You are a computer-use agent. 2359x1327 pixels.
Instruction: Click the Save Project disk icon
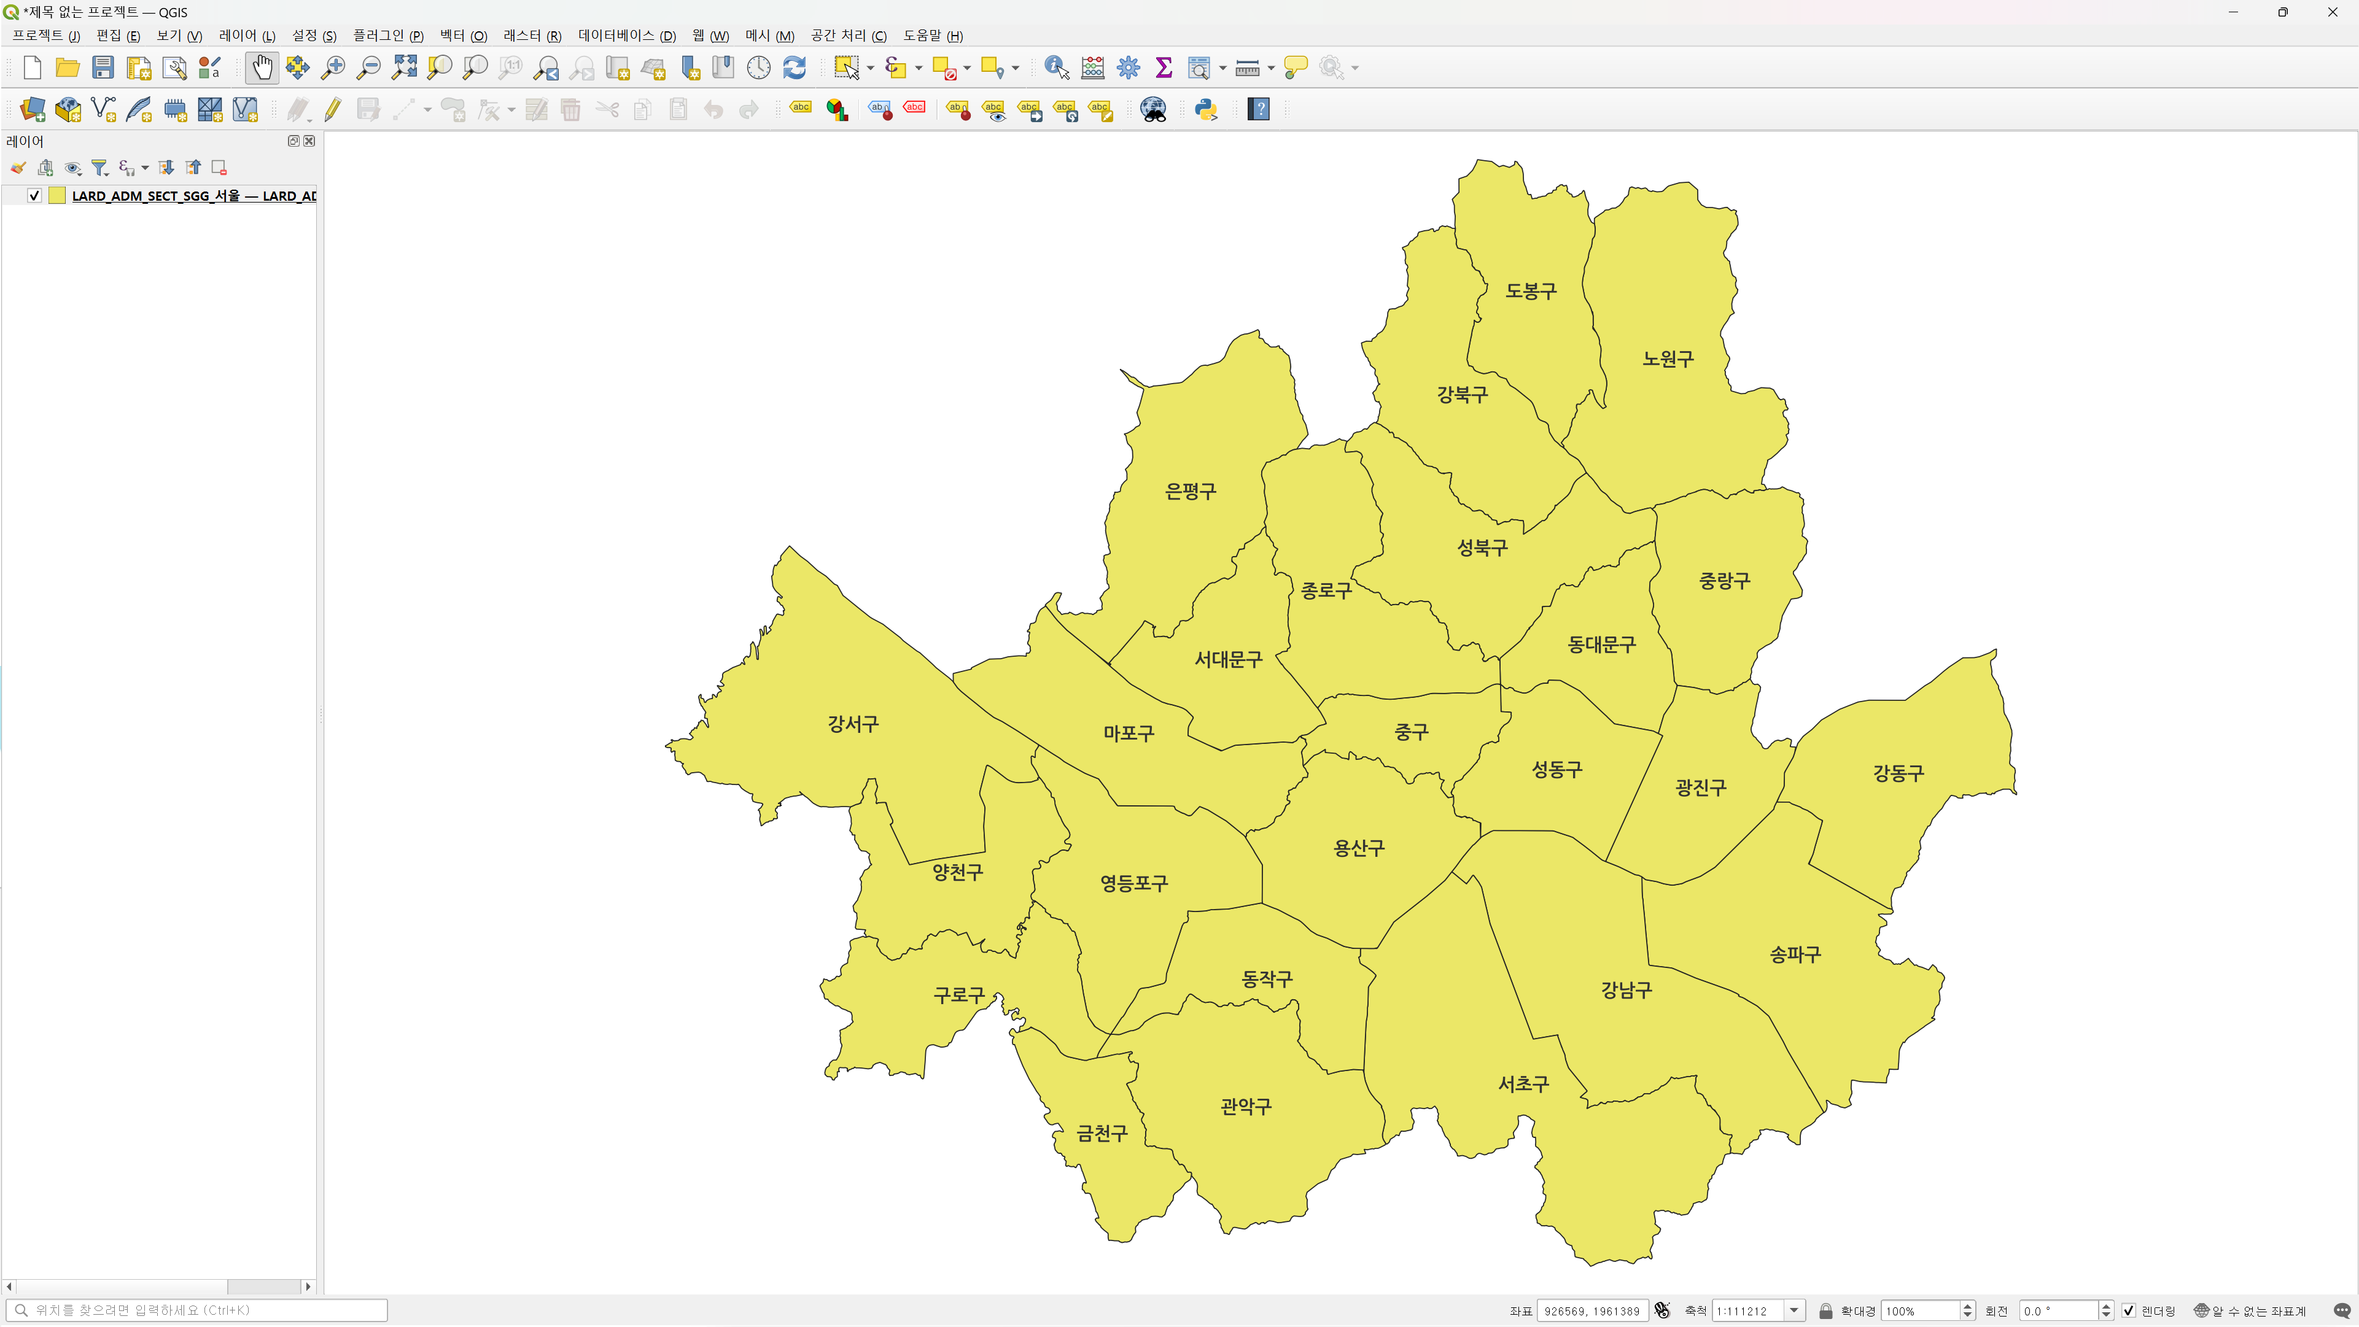(103, 67)
